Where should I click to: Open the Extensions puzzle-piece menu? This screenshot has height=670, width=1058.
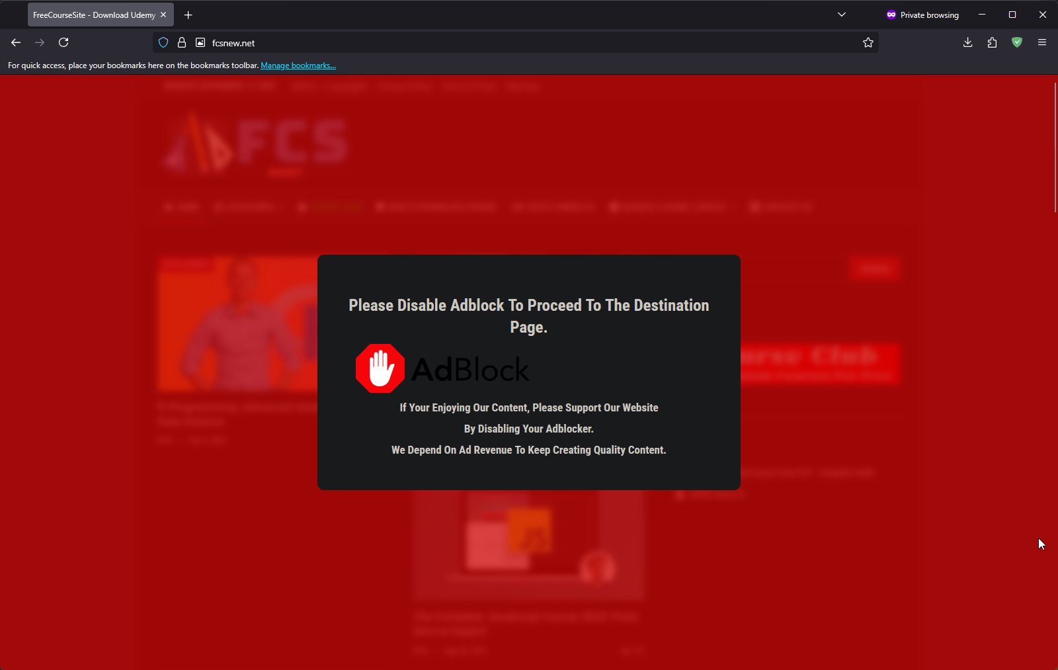tap(992, 42)
